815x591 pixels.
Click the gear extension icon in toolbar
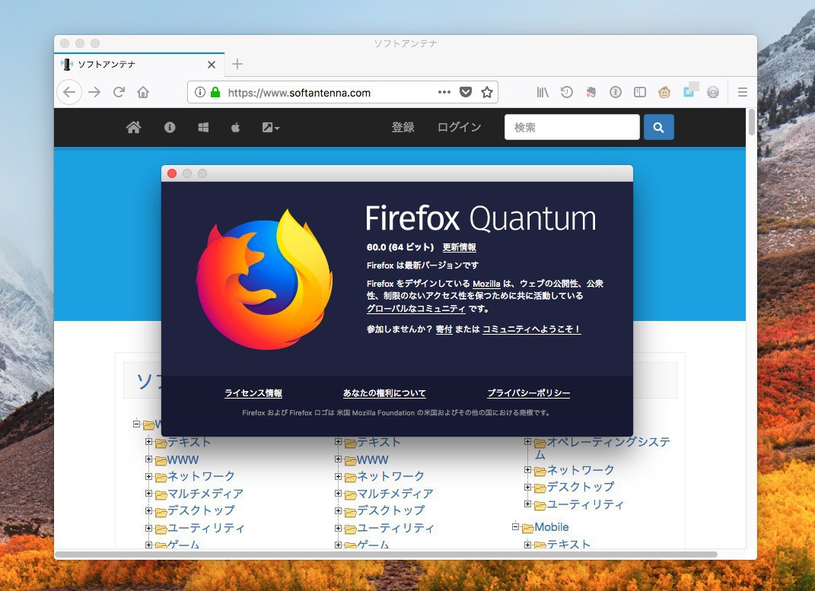[713, 93]
